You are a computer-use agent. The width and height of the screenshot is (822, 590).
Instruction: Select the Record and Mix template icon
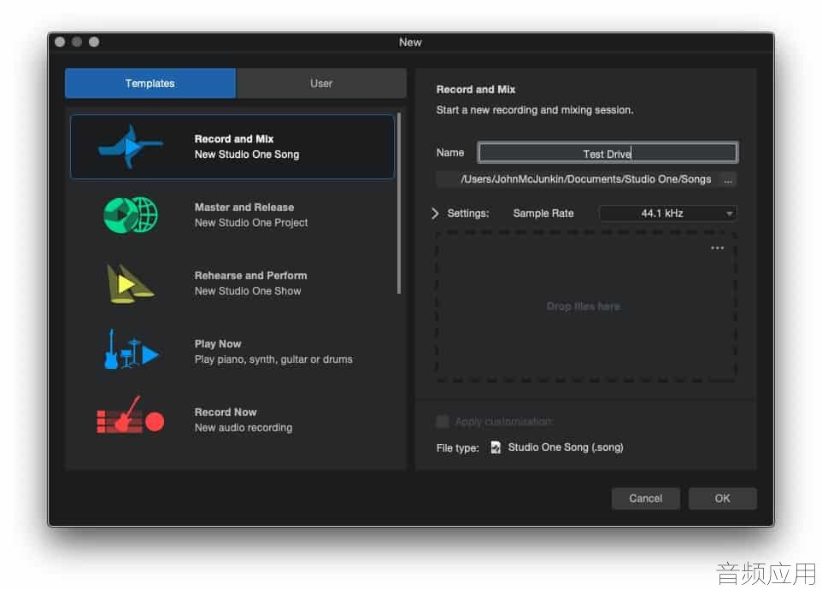[131, 146]
